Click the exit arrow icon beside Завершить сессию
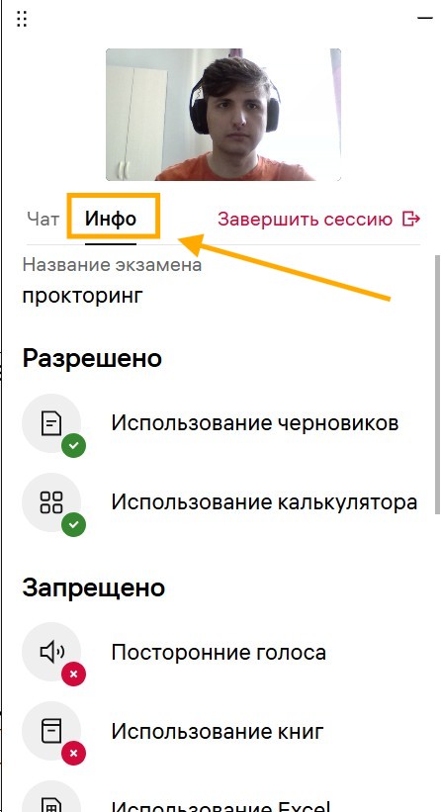This screenshot has width=441, height=812. point(411,219)
